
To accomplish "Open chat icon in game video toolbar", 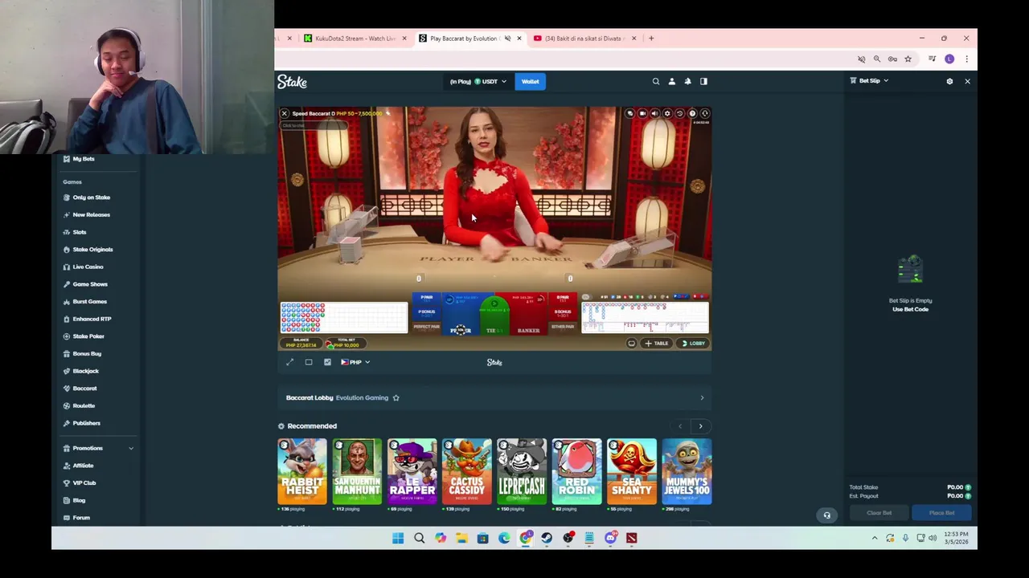I will coord(630,113).
